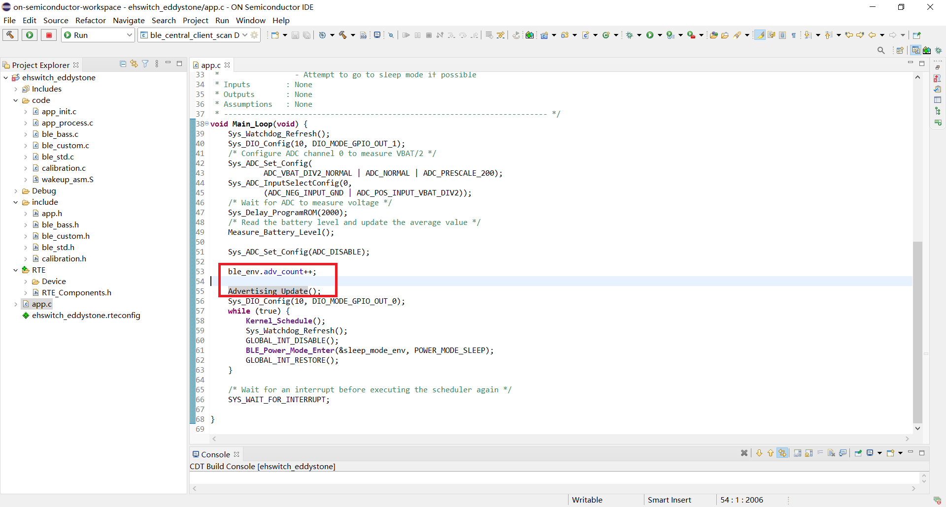Open the Window menu
Image resolution: width=946 pixels, height=507 pixels.
pyautogui.click(x=251, y=20)
